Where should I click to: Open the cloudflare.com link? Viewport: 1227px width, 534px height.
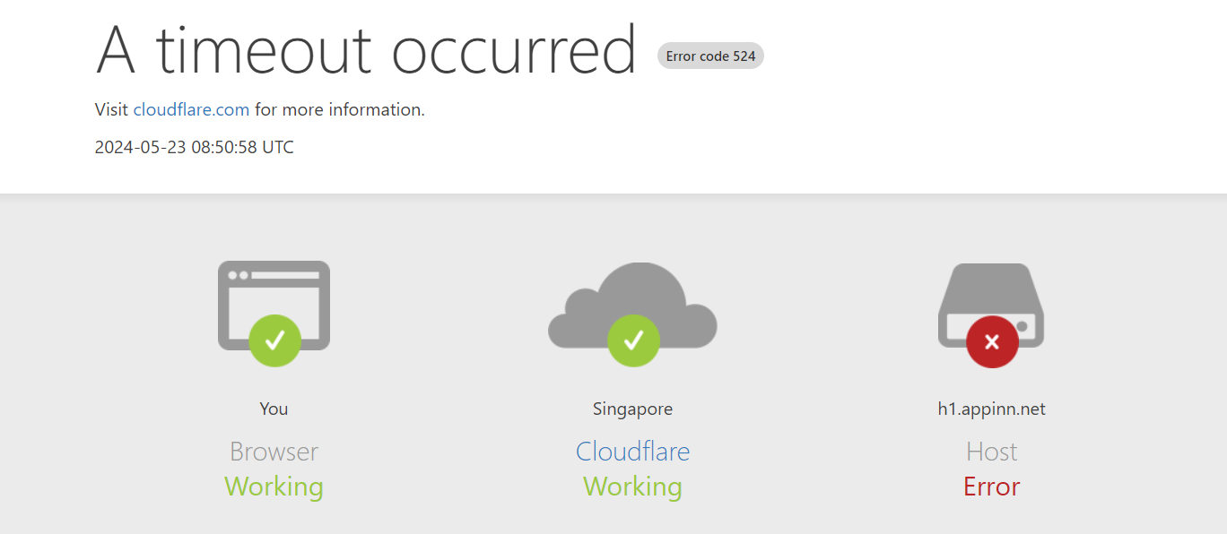point(191,110)
